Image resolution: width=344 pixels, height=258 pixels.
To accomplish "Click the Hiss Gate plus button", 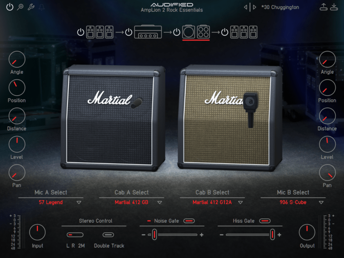I will [x=279, y=235].
